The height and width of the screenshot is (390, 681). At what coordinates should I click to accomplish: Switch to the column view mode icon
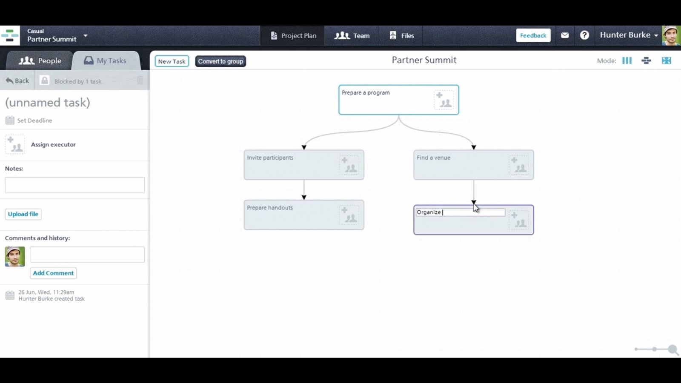[x=627, y=60]
